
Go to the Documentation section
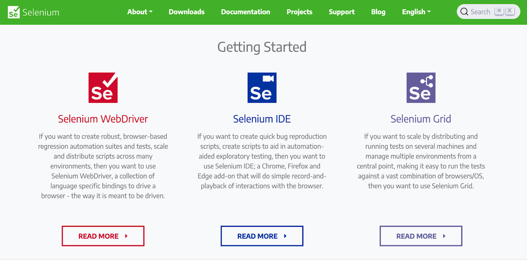tap(245, 12)
